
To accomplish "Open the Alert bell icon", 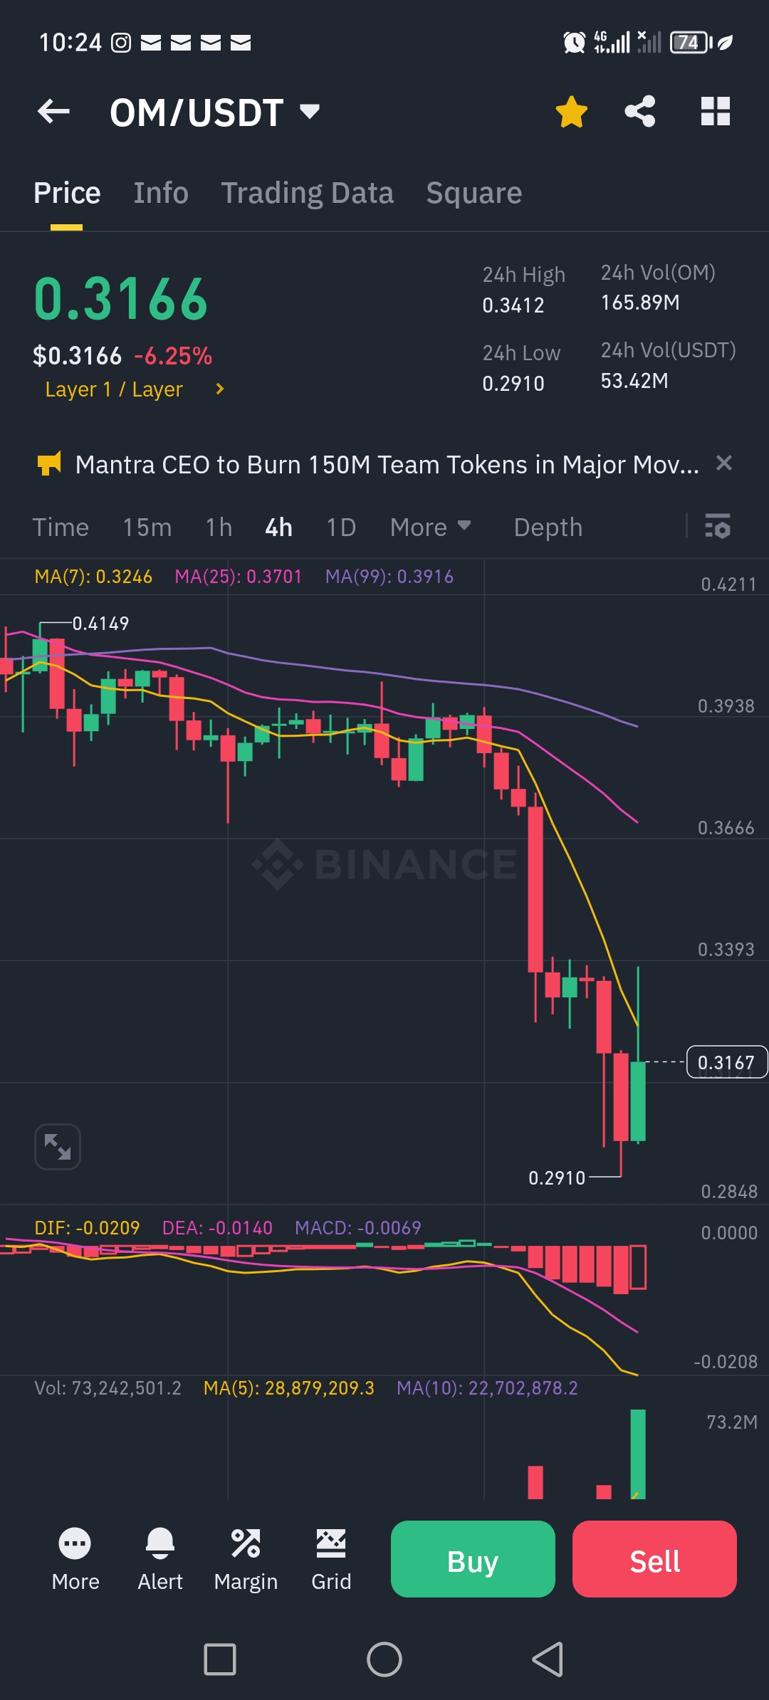I will (160, 1559).
